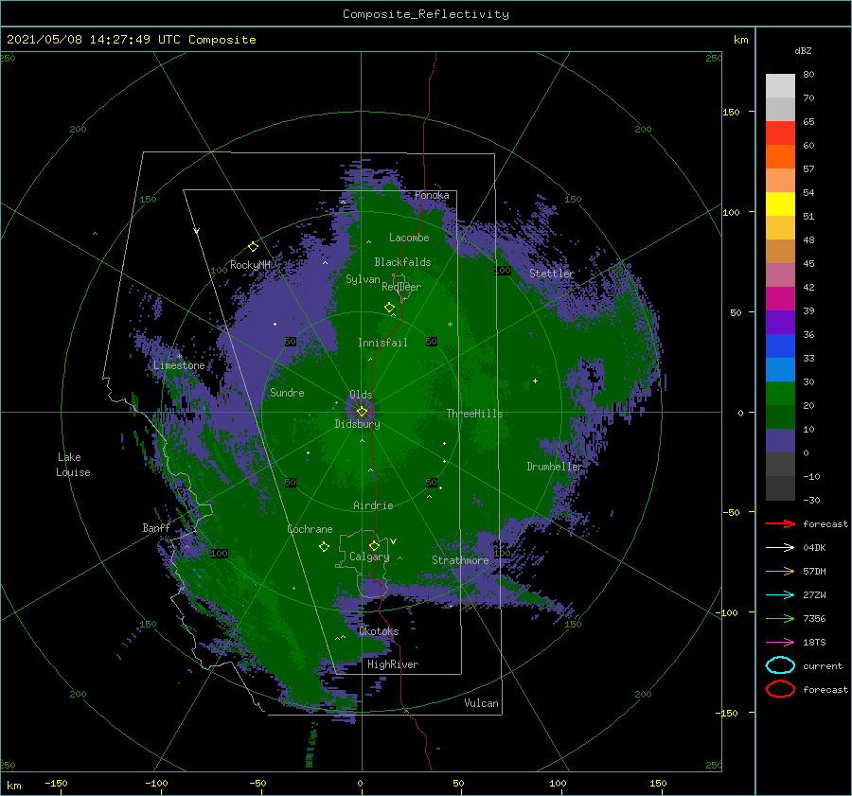Click the cyan 27ZW arrow icon
852x796 pixels.
pyautogui.click(x=780, y=595)
